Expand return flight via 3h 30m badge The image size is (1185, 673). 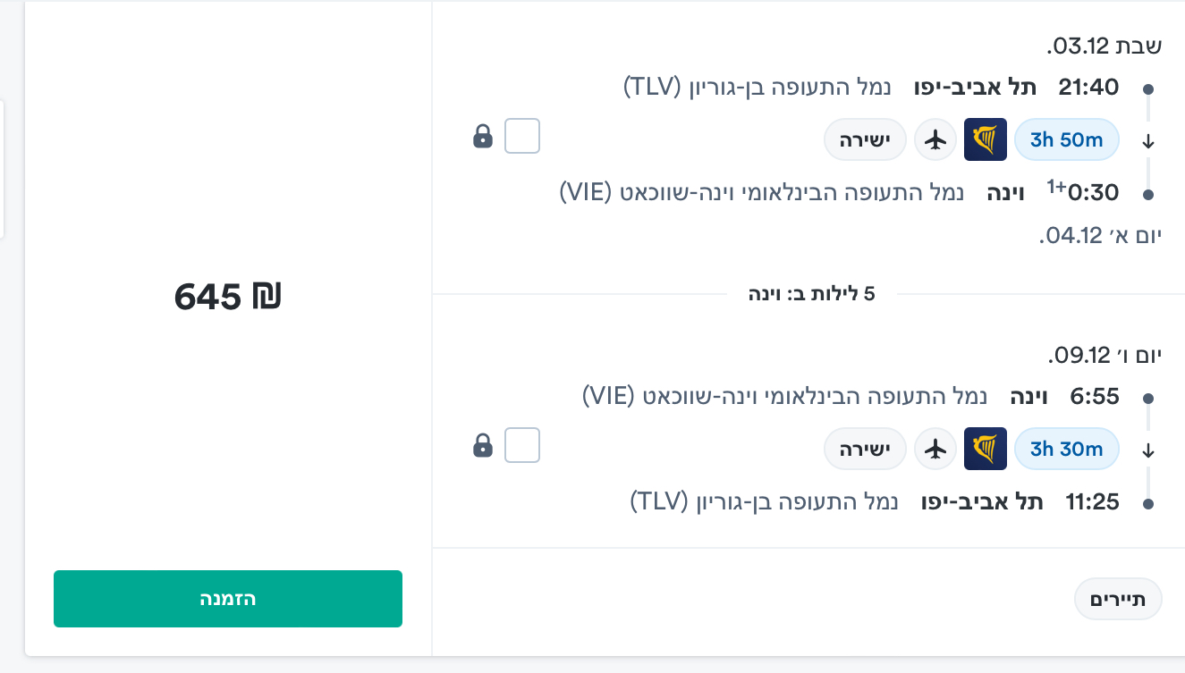1066,449
